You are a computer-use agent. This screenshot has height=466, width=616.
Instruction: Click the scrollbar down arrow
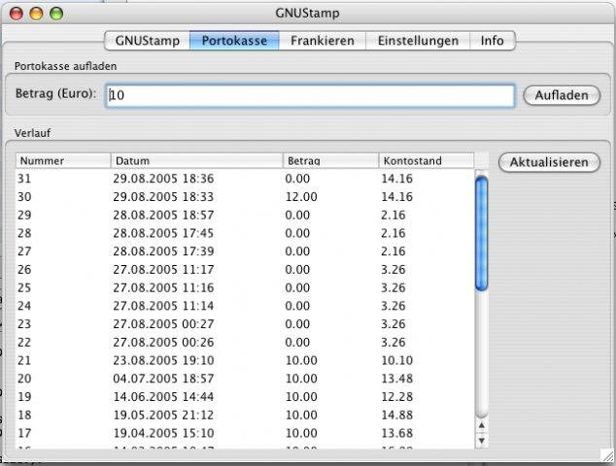pos(482,441)
